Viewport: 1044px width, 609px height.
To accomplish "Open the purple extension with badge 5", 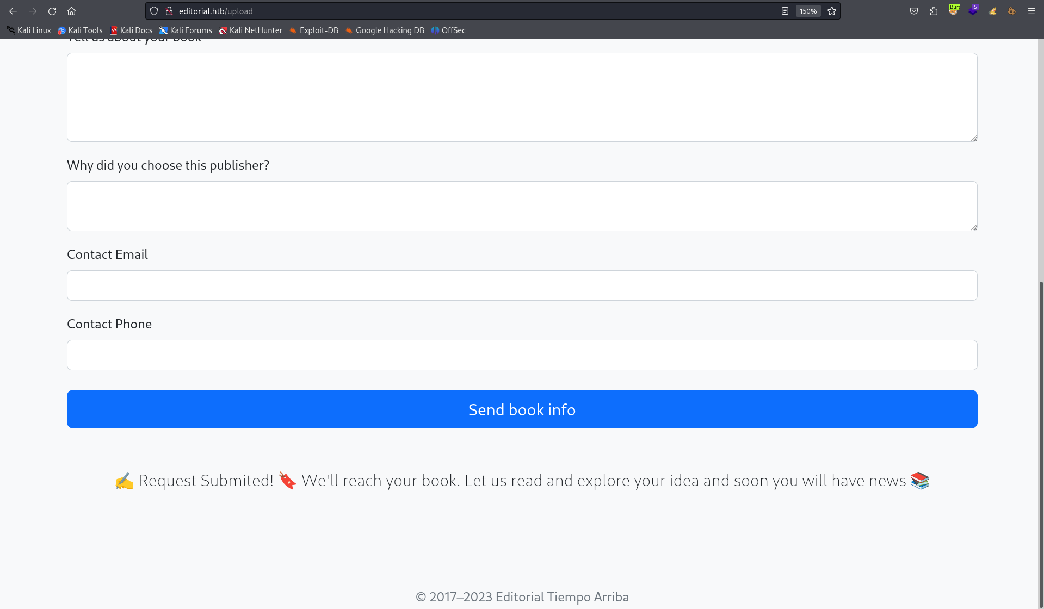I will click(973, 10).
